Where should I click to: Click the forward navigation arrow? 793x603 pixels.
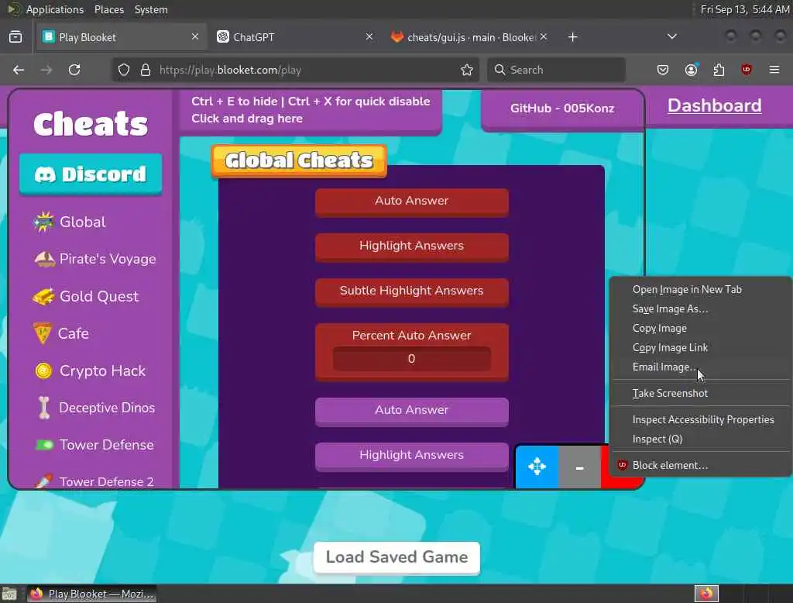click(x=46, y=70)
